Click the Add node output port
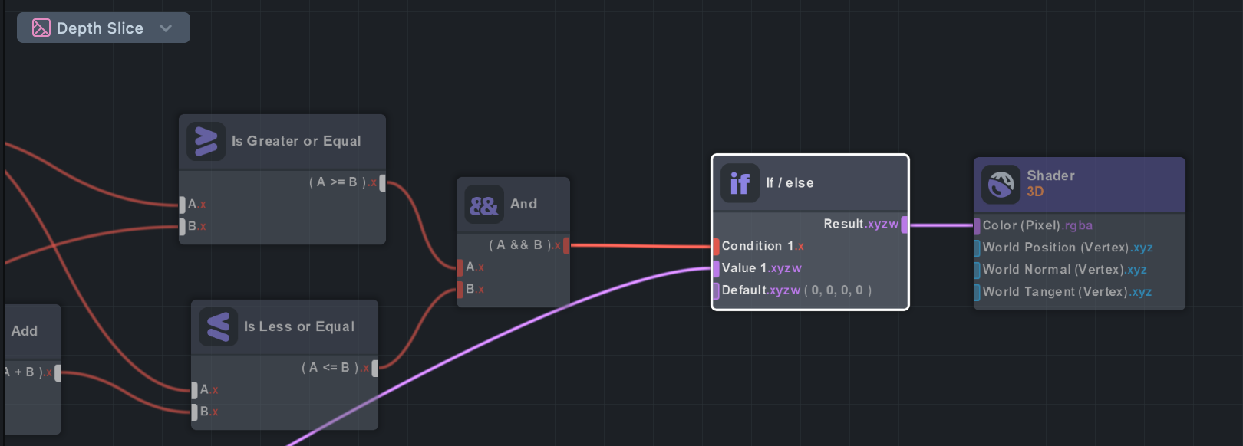This screenshot has height=446, width=1243. point(58,372)
